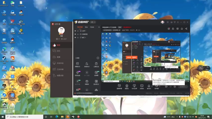Click profile avatar in 全民K歌 window
Screen dimensions: 212x119
(61, 30)
